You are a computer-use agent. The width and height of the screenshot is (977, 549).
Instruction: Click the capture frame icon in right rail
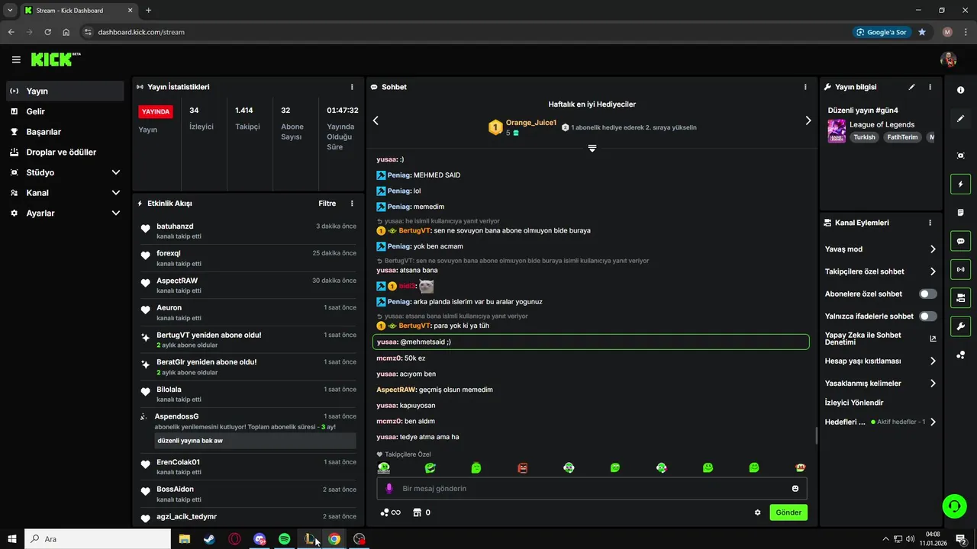[x=960, y=156]
